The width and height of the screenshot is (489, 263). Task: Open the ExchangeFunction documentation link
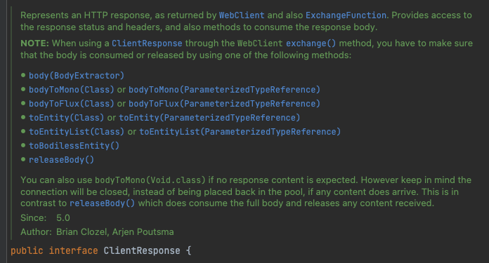[x=346, y=15]
